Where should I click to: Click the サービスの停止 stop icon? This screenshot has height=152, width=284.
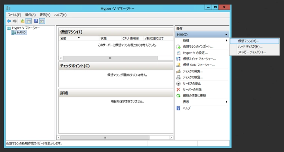coord(178,83)
